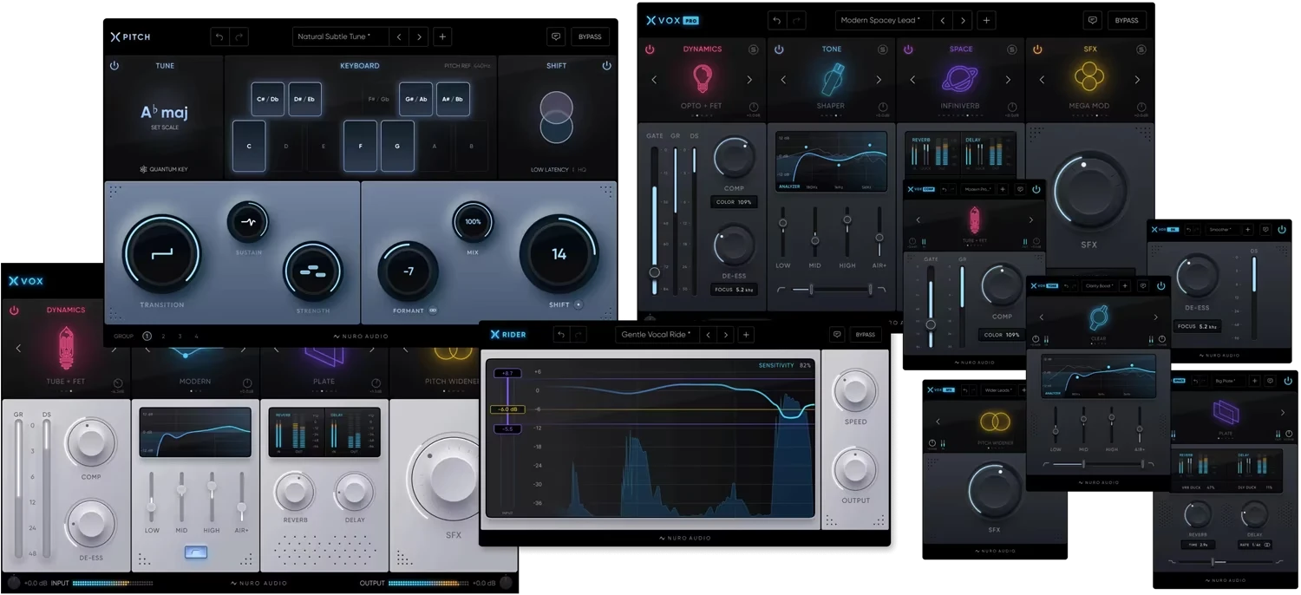Select previous Dynamics model in Vox Pro
This screenshot has width=1301, height=595.
click(655, 80)
